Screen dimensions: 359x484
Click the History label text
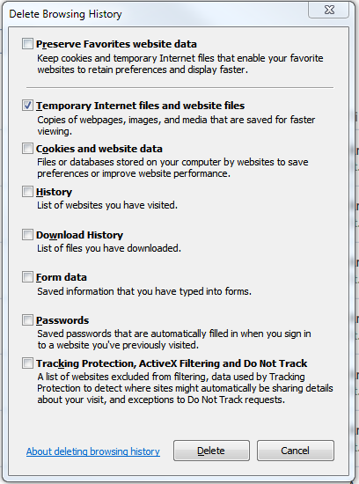pyautogui.click(x=54, y=192)
